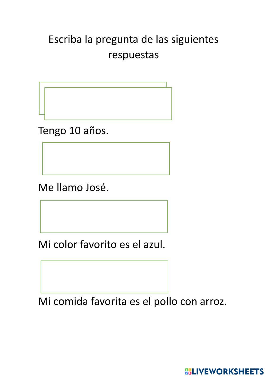This screenshot has height=378, width=267.
Task: Click the word "respuestas" in the title
Action: coord(133,55)
